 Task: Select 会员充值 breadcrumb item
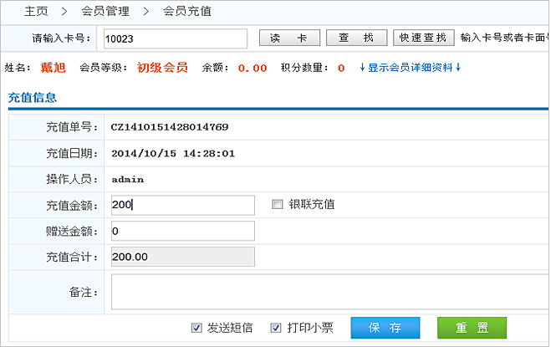click(186, 12)
